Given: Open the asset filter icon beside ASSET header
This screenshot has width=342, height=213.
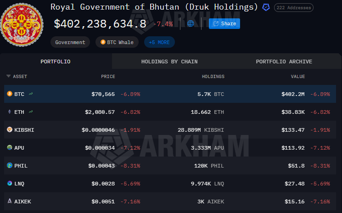Looking at the screenshot, I should point(8,77).
